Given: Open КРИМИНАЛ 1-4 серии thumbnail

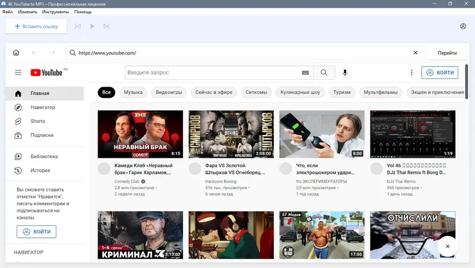Looking at the screenshot, I should coord(140,235).
